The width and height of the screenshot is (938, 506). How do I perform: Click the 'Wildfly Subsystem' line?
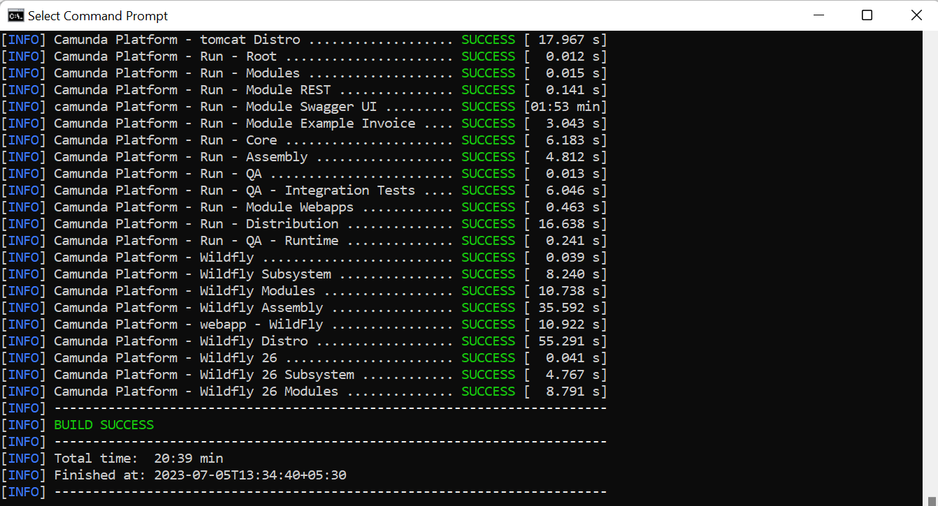(x=304, y=274)
